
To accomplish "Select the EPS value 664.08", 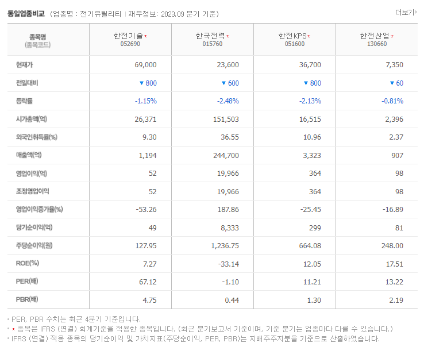I will pos(310,246).
